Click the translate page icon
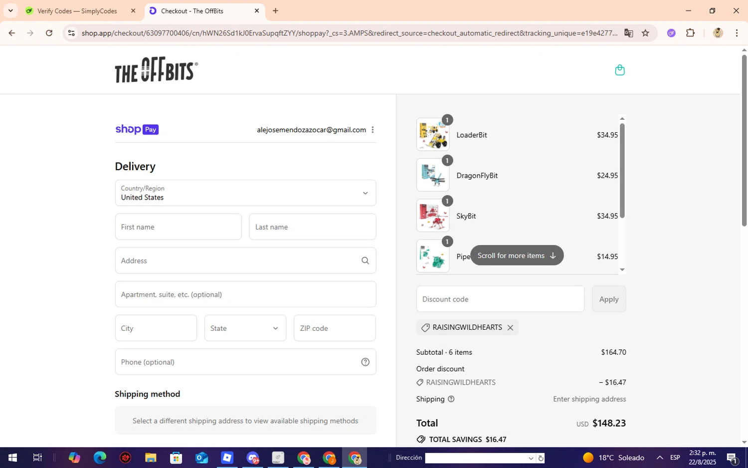This screenshot has width=748, height=468. click(x=628, y=33)
